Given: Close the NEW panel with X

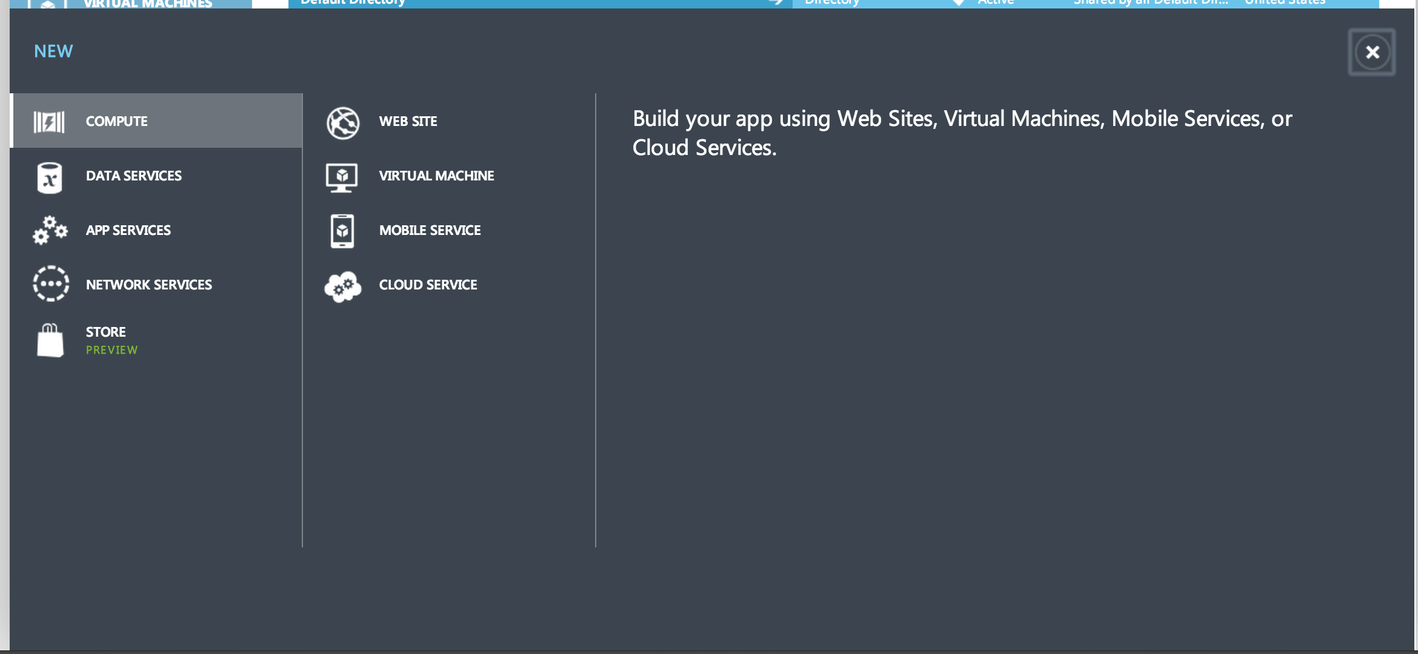Looking at the screenshot, I should (x=1372, y=52).
